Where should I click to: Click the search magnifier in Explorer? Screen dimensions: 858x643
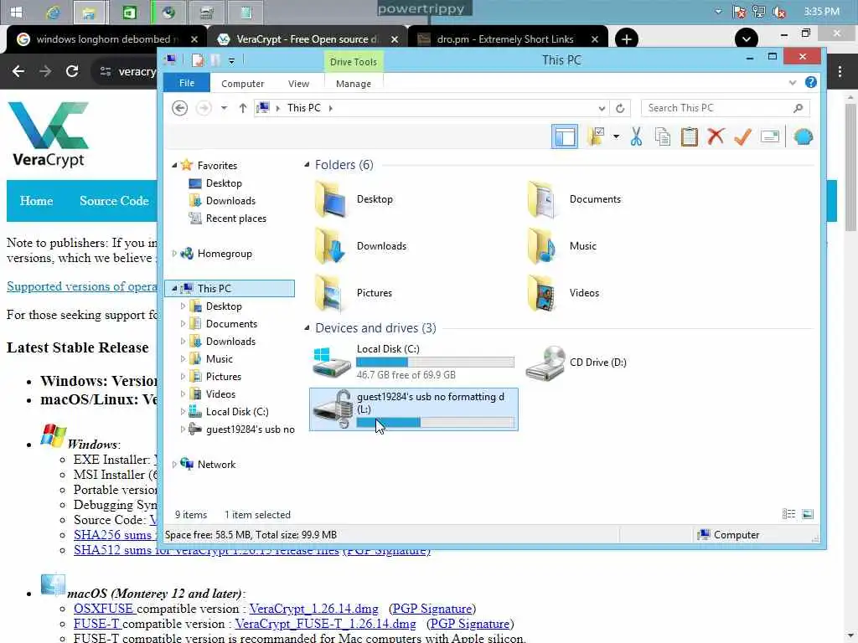click(x=798, y=108)
